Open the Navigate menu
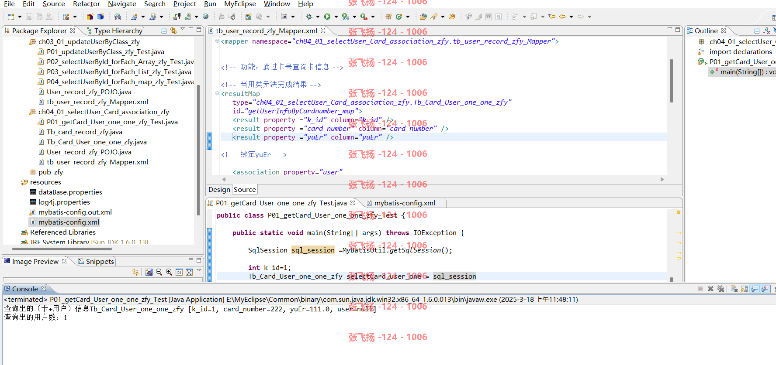 coord(122,4)
